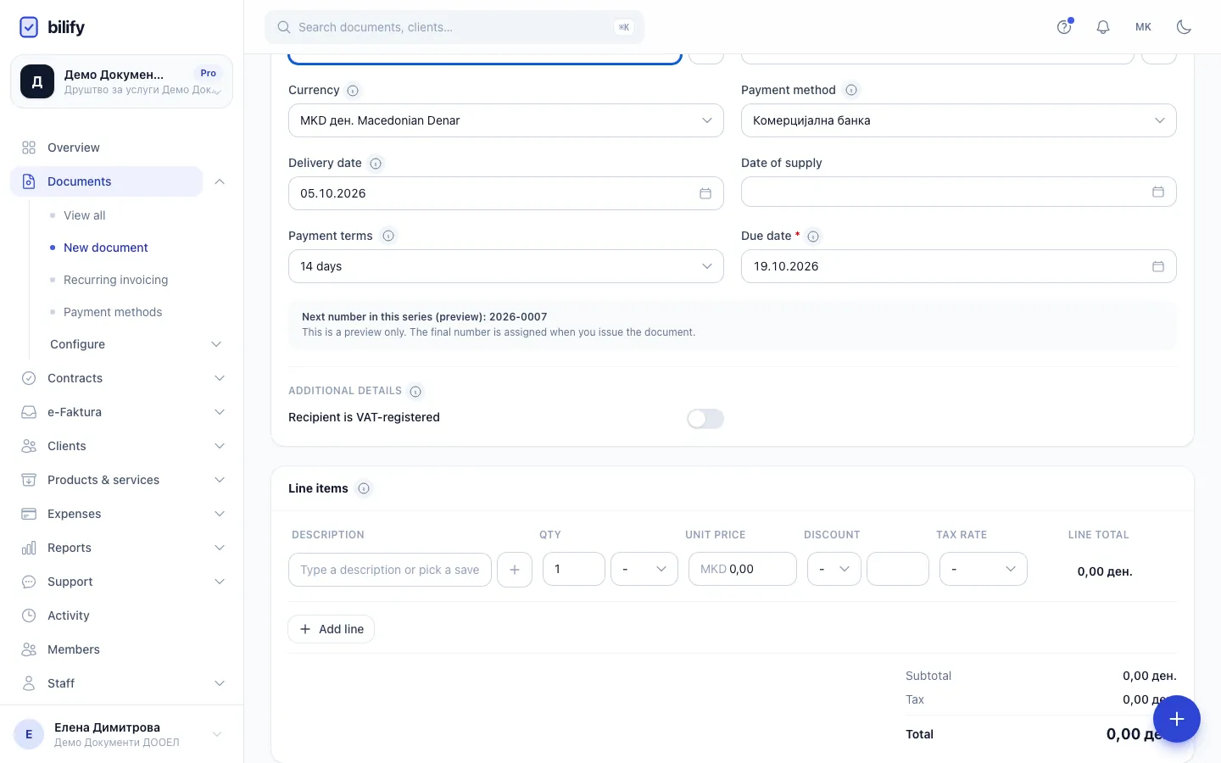The height and width of the screenshot is (763, 1221).
Task: Click the info icon next to Currency
Action: [353, 91]
